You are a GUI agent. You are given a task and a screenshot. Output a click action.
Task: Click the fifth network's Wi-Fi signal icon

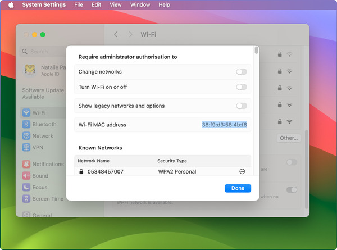click(289, 122)
